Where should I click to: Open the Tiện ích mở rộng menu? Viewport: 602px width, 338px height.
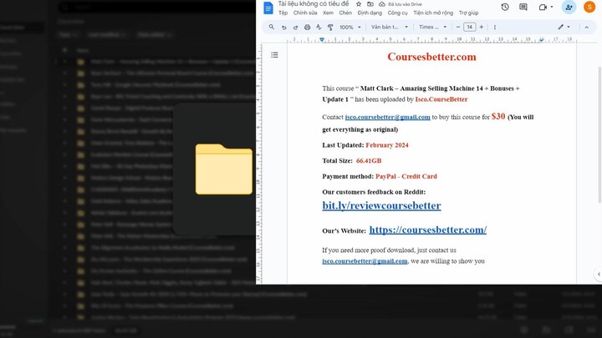(x=433, y=13)
